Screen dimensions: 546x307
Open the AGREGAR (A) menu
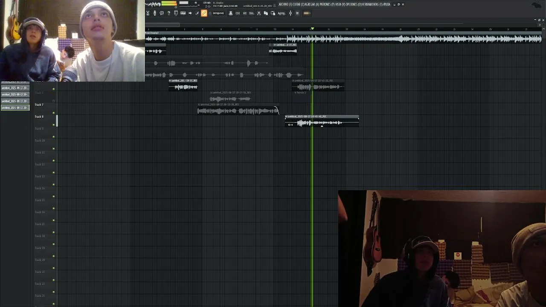pyautogui.click(x=312, y=4)
